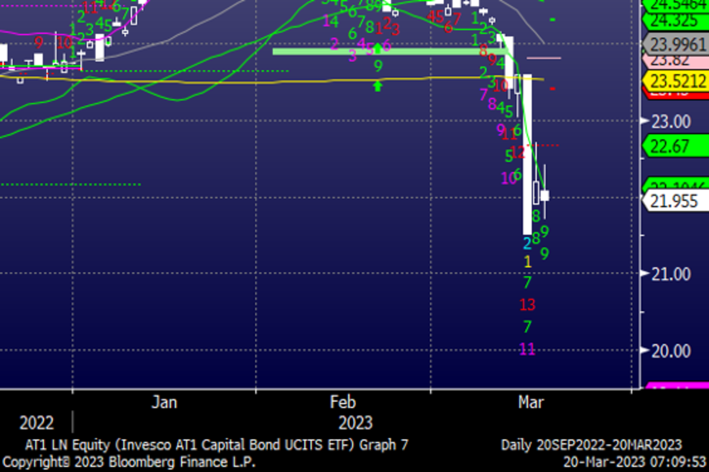
Task: Click the 21.00 tick on the price axis
Action: (x=671, y=274)
